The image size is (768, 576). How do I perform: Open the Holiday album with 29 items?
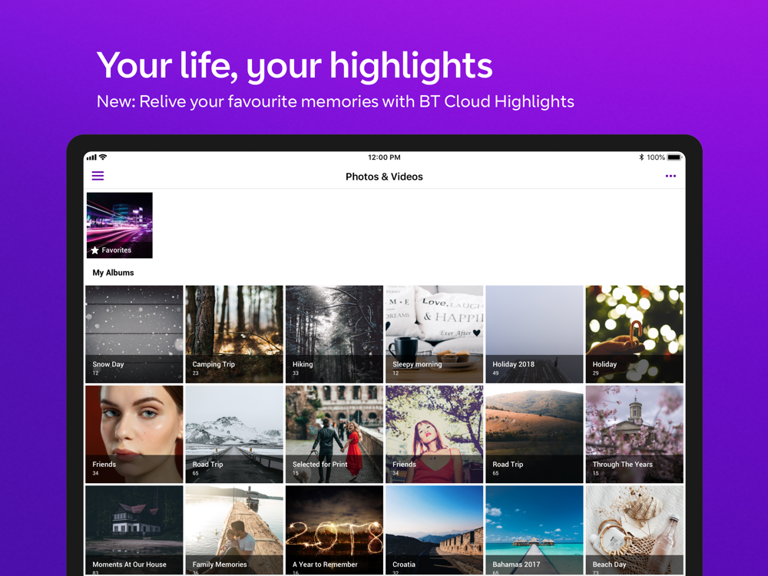pos(634,334)
